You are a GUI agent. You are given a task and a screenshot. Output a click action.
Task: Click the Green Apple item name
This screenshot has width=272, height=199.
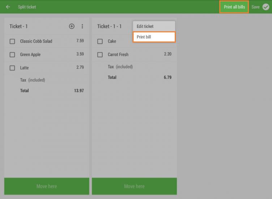30,55
